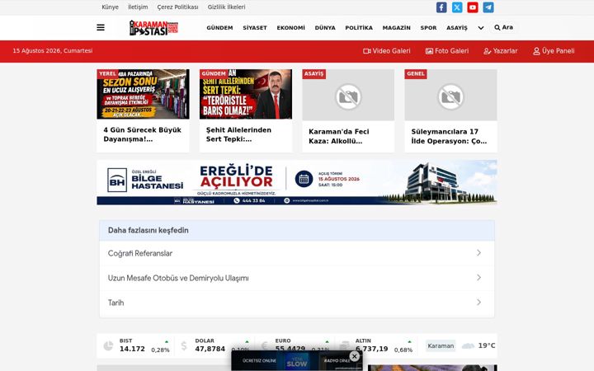Click the GENEL category badge
The image size is (594, 371).
pyautogui.click(x=416, y=74)
